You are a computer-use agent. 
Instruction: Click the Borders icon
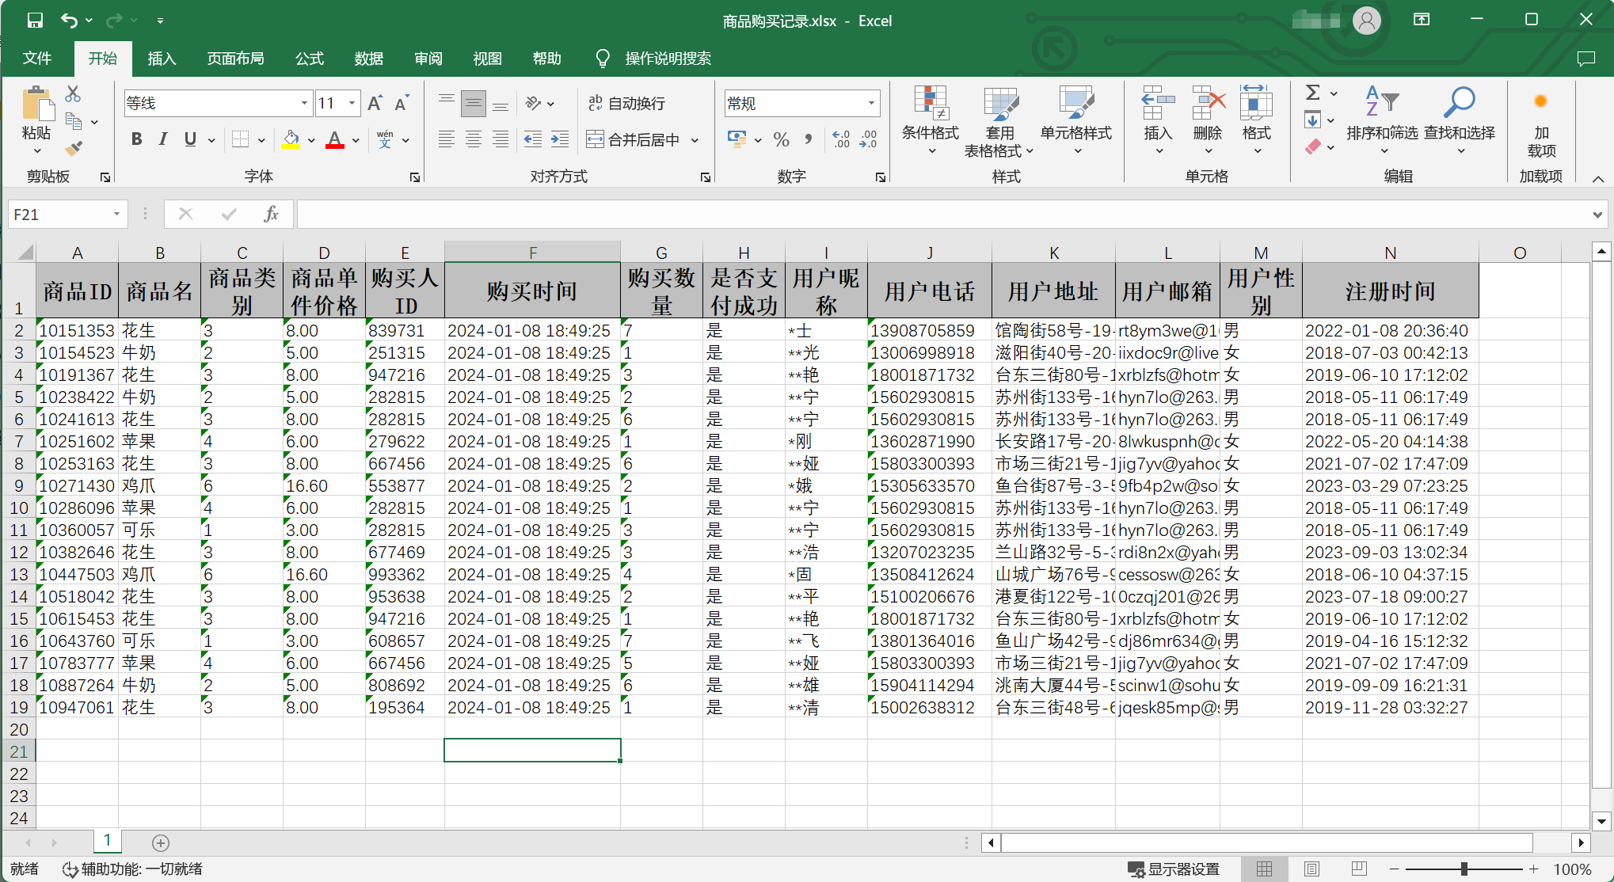click(x=240, y=140)
